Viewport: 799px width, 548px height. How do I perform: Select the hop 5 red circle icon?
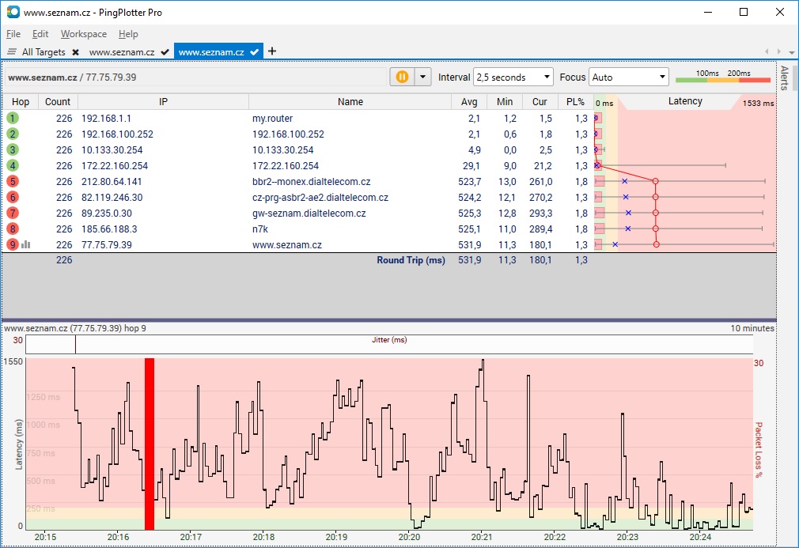(x=13, y=181)
